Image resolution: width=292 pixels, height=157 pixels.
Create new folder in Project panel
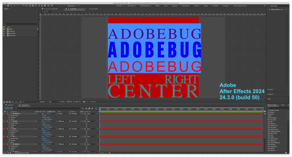7,102
